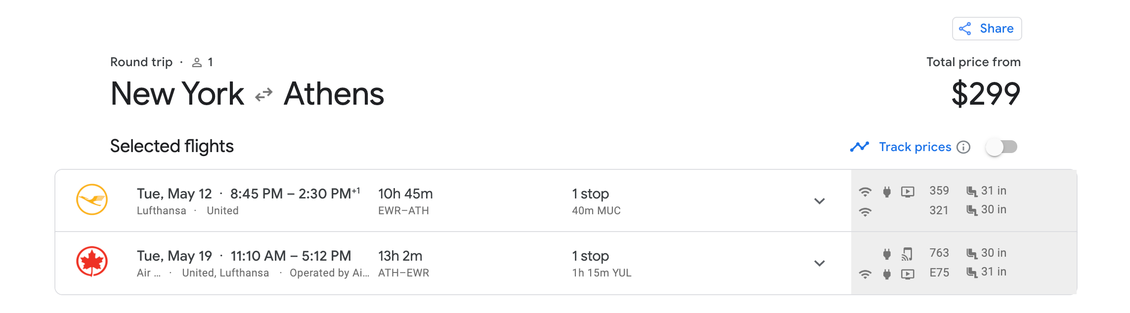Click the power outlet icon for aircraft 359

pyautogui.click(x=887, y=192)
